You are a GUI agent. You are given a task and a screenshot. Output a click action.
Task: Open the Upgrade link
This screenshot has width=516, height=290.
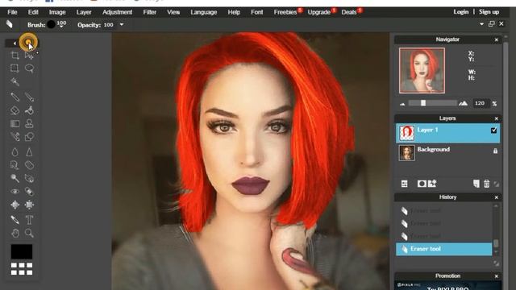[x=319, y=12]
